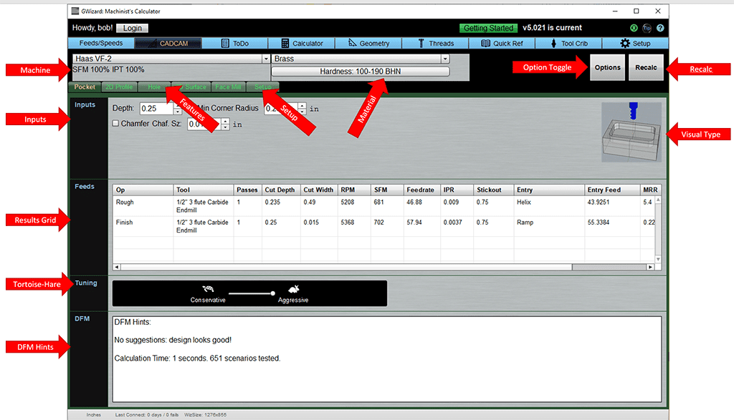Click the green status icon beside Tip

(634, 28)
